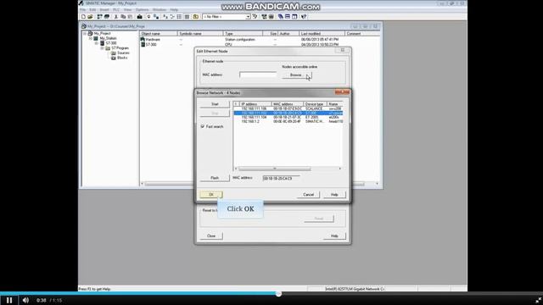Click Help in Browse Network dialog

(334, 195)
